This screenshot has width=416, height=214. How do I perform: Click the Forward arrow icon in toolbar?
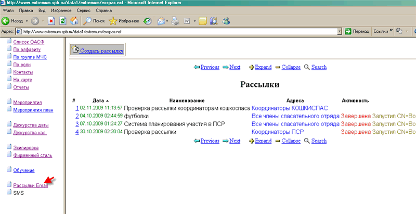tap(35, 21)
